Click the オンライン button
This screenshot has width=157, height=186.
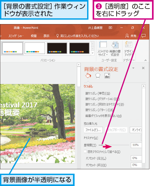click(136, 130)
